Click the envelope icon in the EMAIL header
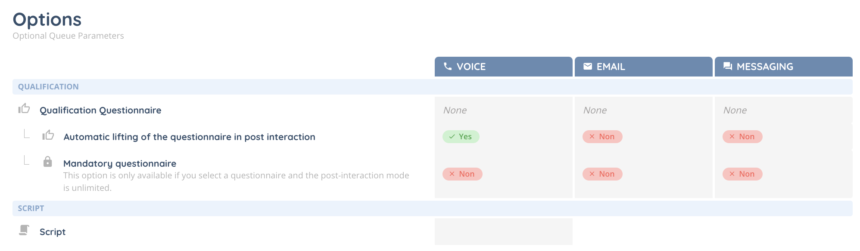 point(588,66)
